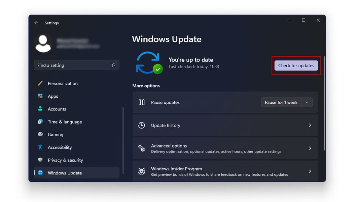Click the user profile avatar

(43, 43)
